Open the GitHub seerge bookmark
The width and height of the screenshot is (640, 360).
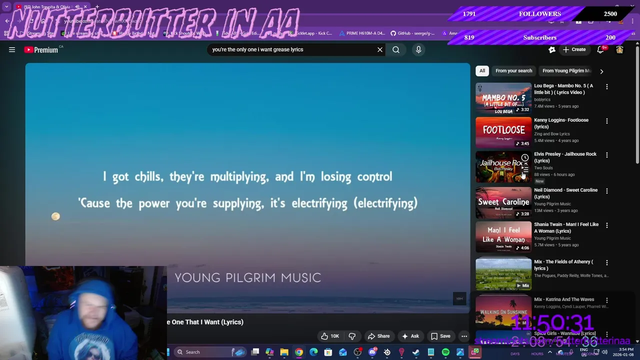click(x=412, y=33)
